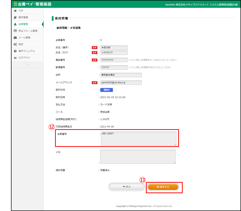
Task: Focus the 電話番号 phone number field
Action: pos(114,60)
